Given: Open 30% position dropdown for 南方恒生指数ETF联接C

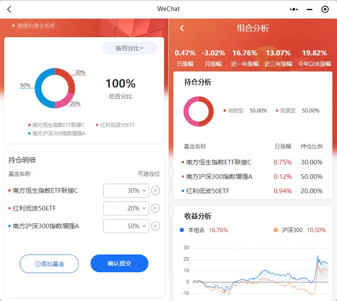Looking at the screenshot, I should pyautogui.click(x=126, y=190).
